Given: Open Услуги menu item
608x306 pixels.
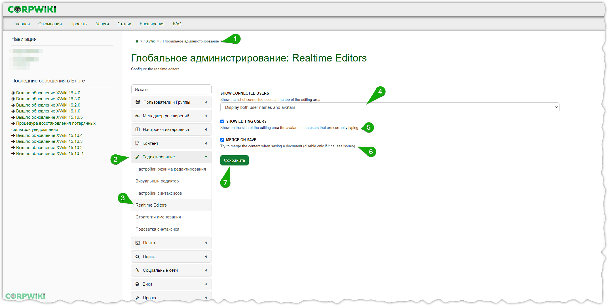Looking at the screenshot, I should tap(102, 24).
